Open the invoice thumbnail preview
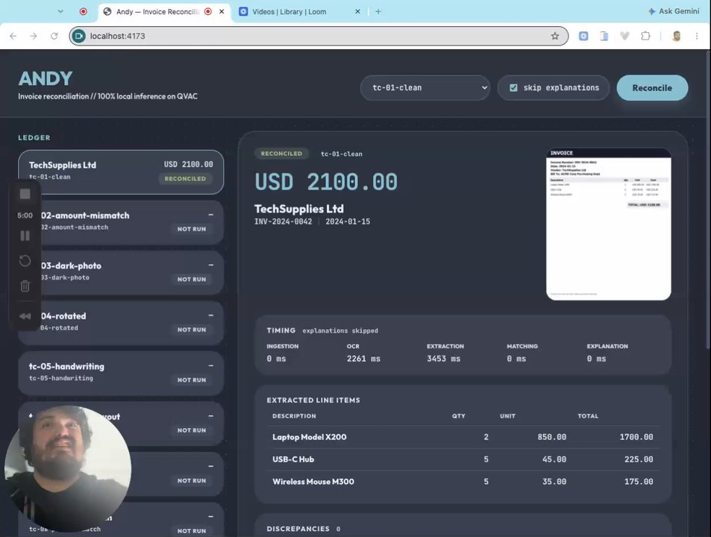711x537 pixels. (x=609, y=224)
